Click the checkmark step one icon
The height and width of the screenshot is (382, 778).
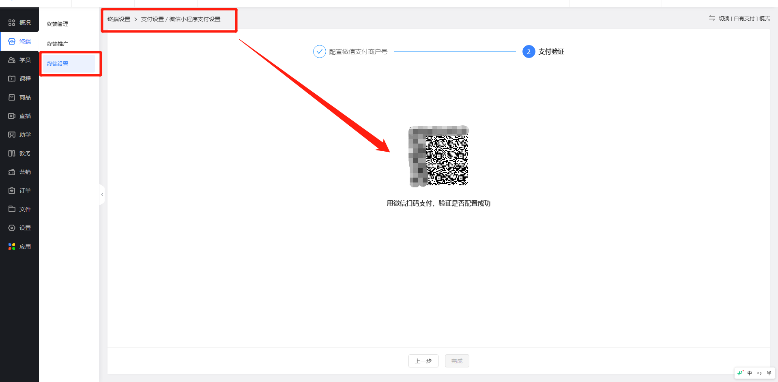(x=320, y=52)
